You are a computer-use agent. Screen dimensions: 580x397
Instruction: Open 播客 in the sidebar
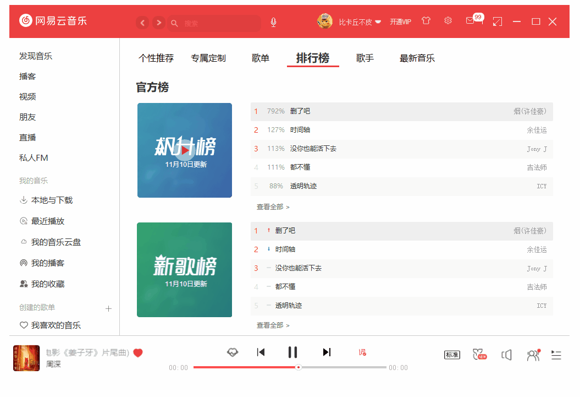click(27, 77)
